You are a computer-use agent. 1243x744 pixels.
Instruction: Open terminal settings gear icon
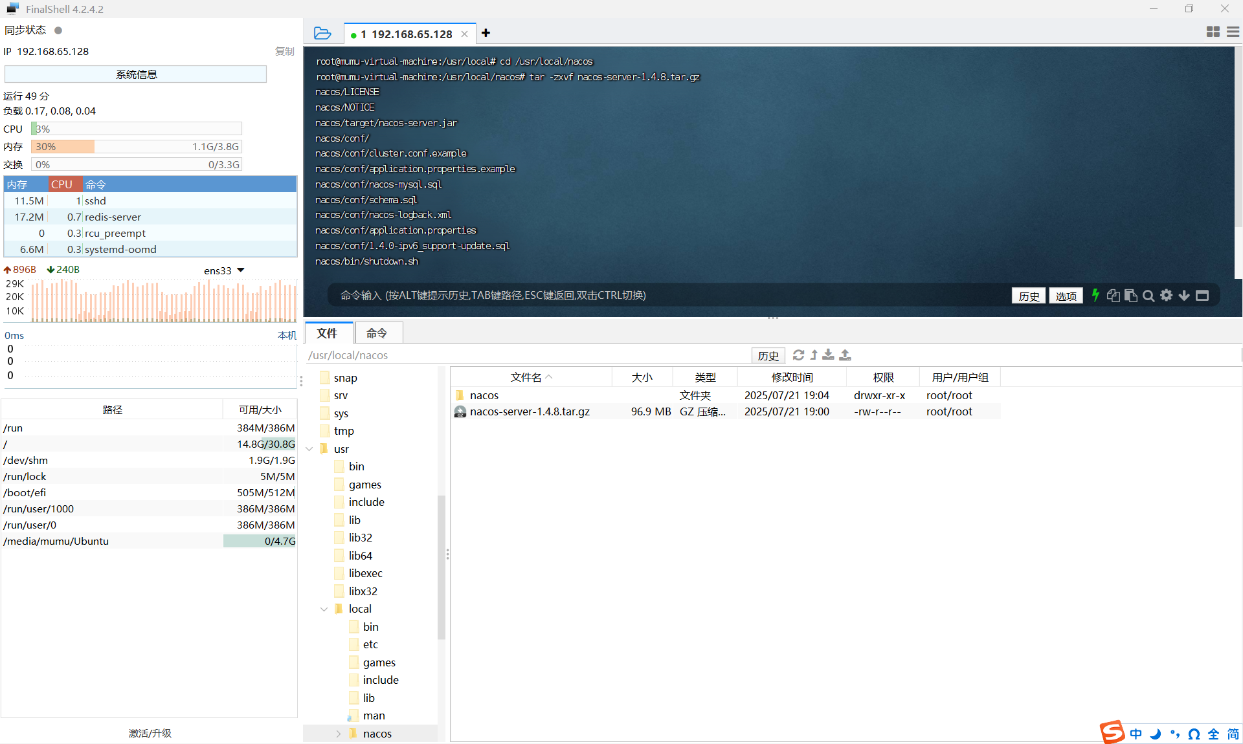[x=1166, y=296]
